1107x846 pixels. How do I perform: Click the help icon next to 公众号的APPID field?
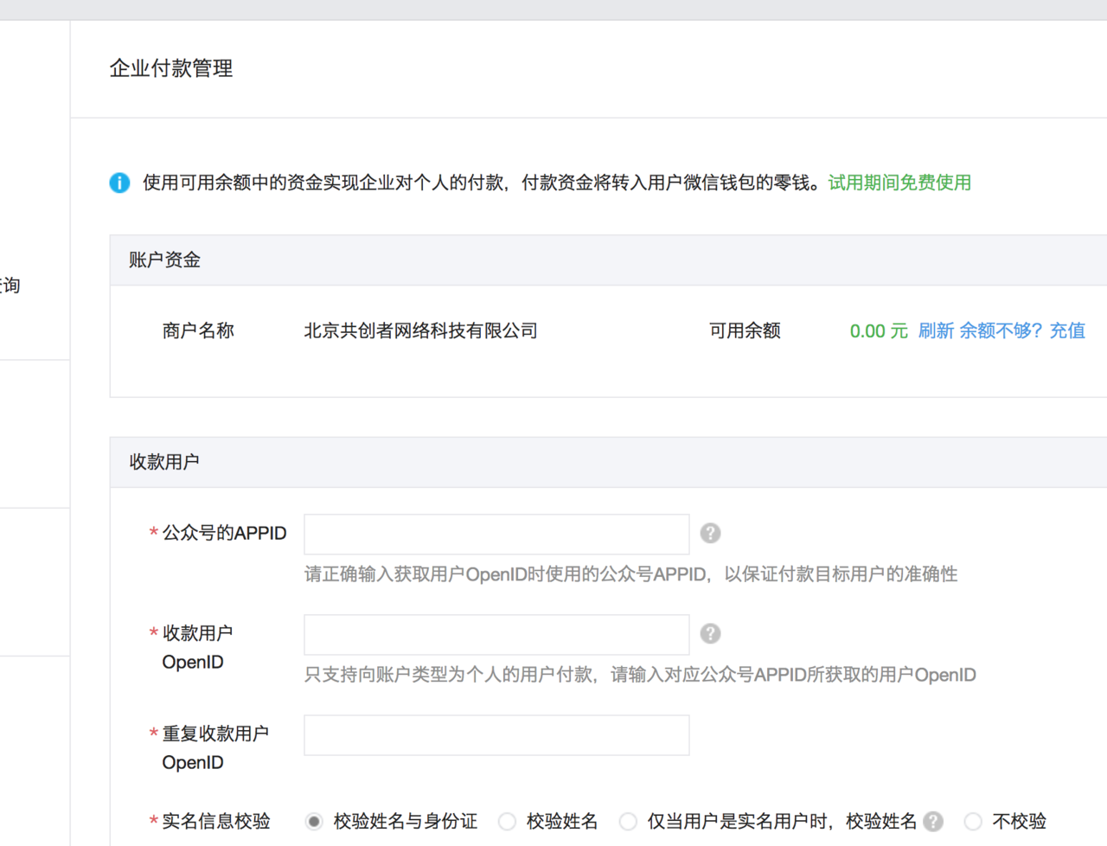pyautogui.click(x=710, y=533)
